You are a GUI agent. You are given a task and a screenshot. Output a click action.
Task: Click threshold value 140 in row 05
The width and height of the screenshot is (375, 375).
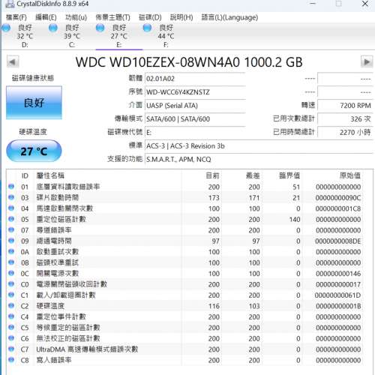tap(295, 220)
